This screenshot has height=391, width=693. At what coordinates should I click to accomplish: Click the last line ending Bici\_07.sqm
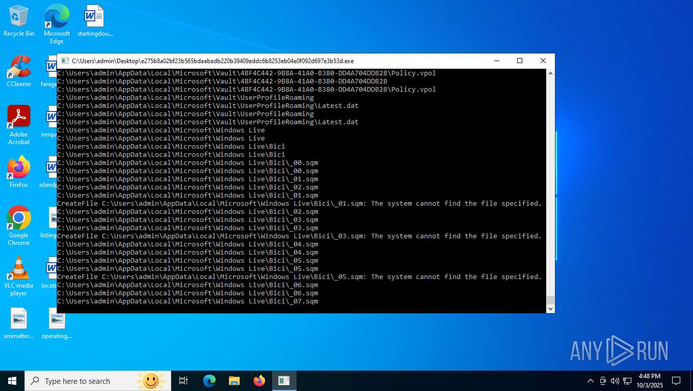pos(188,301)
